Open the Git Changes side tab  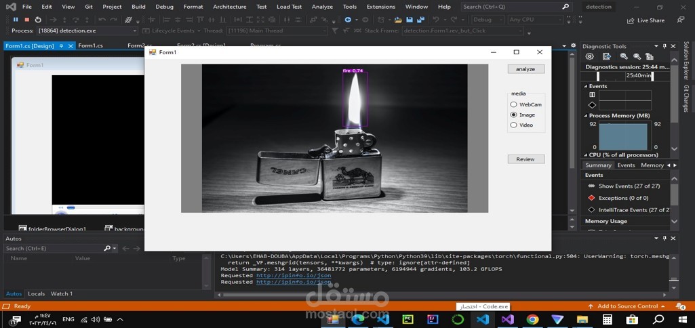(686, 99)
